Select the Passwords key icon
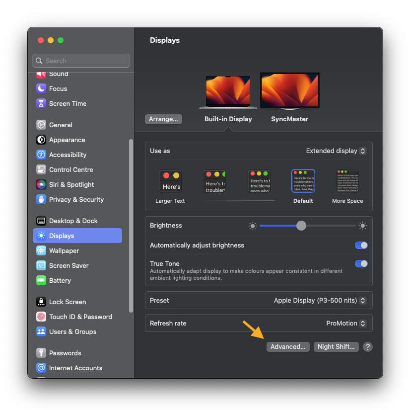This screenshot has width=408, height=410. click(x=41, y=353)
